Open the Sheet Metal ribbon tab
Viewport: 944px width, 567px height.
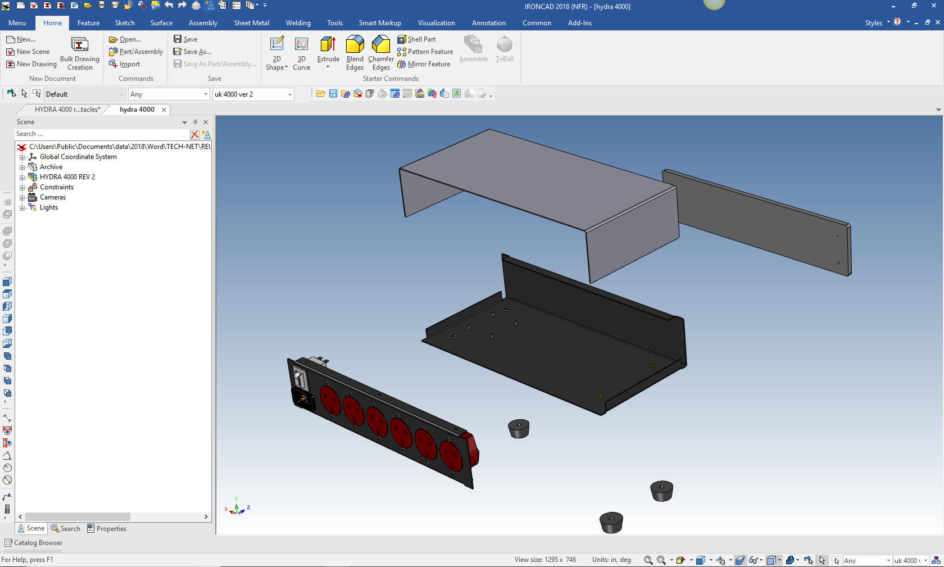click(x=251, y=23)
